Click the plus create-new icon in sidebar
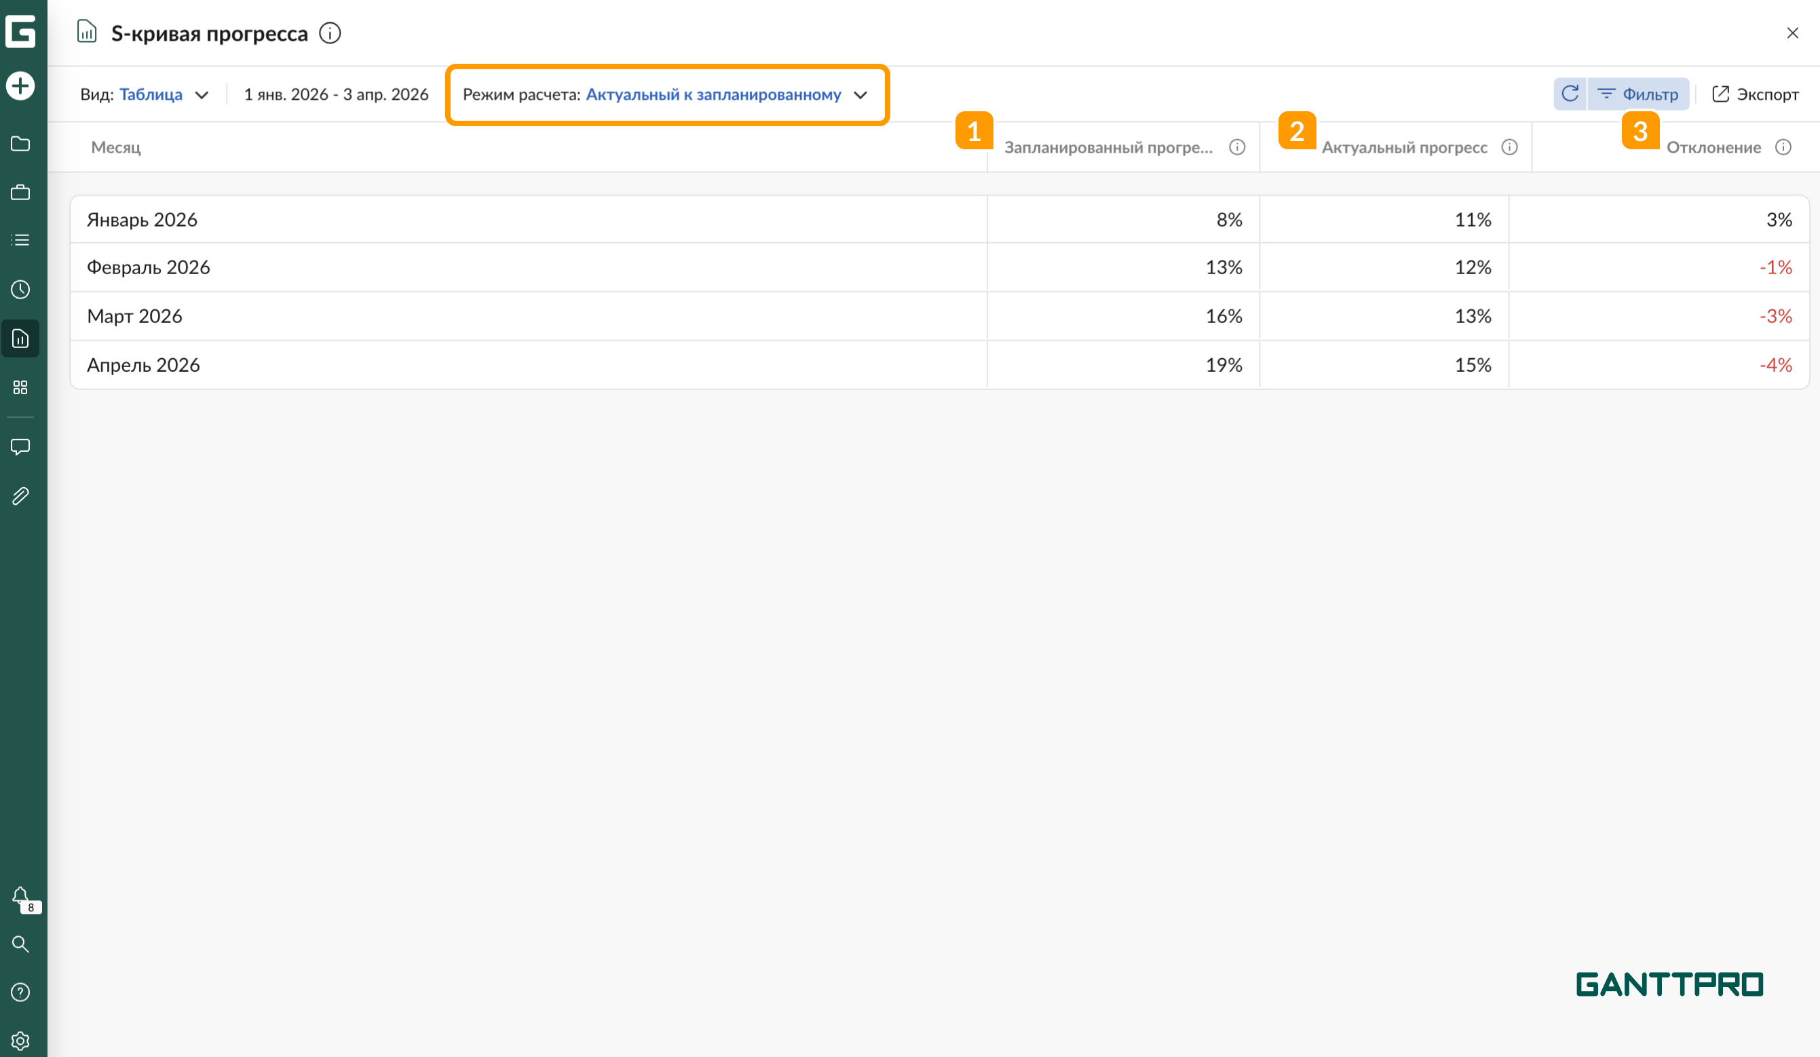The width and height of the screenshot is (1820, 1057). [20, 86]
